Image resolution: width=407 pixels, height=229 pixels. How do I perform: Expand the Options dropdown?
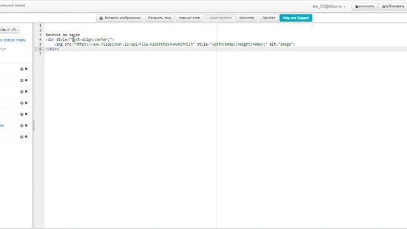coord(268,18)
